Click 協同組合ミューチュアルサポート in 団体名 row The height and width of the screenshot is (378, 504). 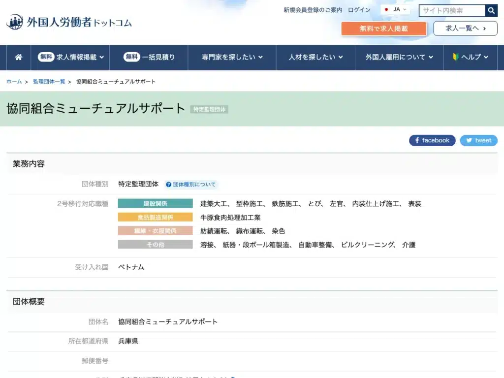click(x=168, y=322)
